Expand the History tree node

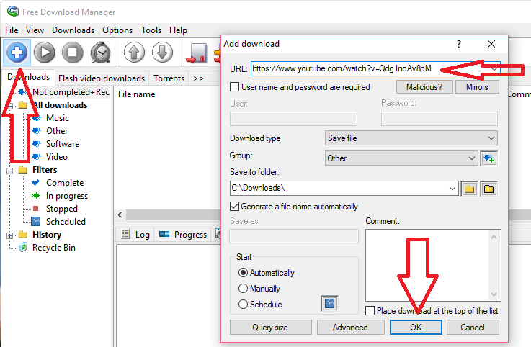[x=10, y=235]
